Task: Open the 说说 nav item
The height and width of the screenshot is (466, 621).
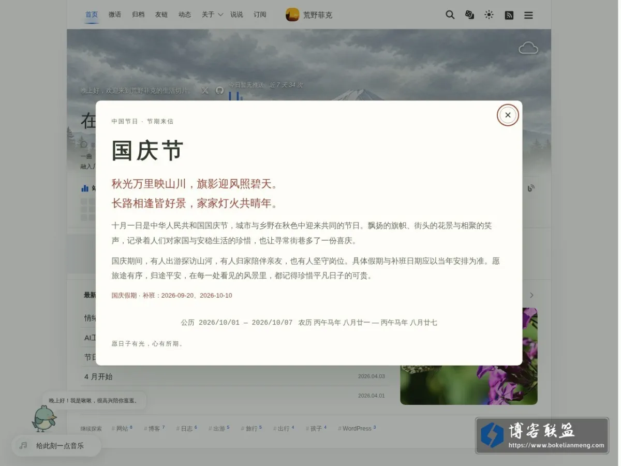Action: [236, 14]
